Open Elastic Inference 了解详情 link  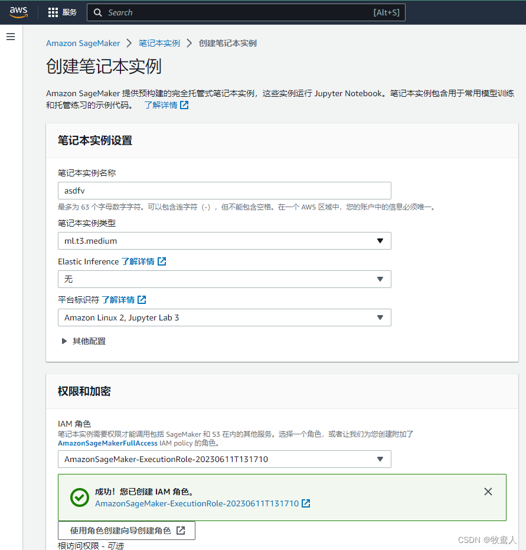tap(138, 261)
